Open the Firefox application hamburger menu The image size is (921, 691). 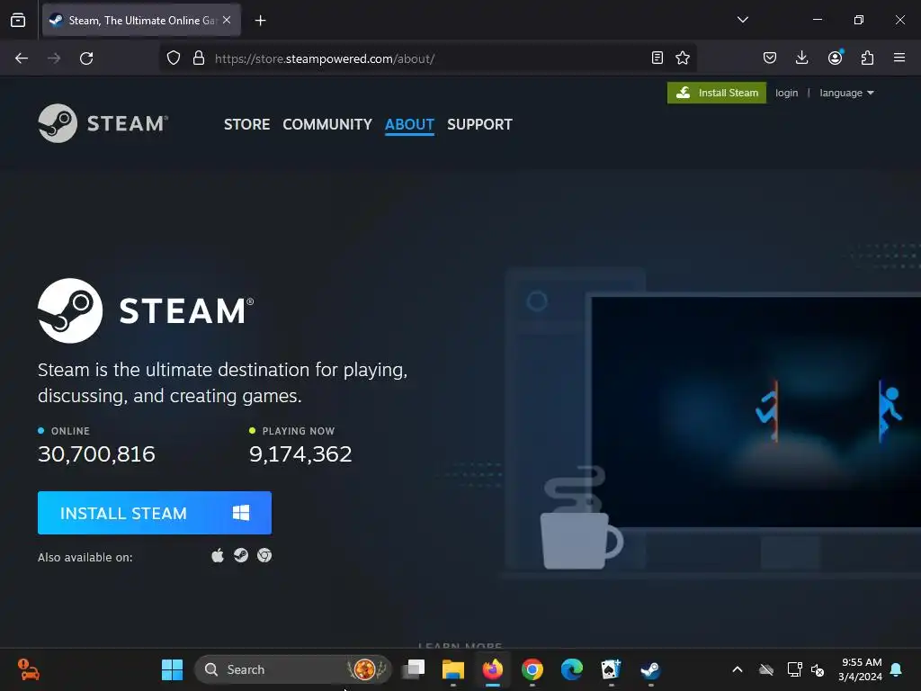click(899, 58)
